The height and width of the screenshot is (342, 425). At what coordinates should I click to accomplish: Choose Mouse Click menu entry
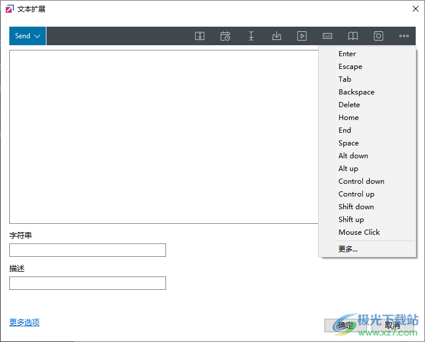[368, 232]
